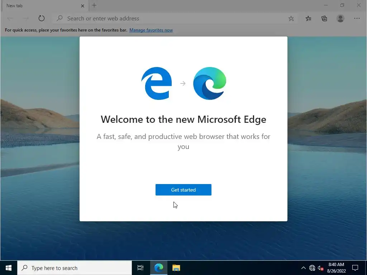Click the search magnifier icon in address bar
The height and width of the screenshot is (275, 367).
(60, 18)
